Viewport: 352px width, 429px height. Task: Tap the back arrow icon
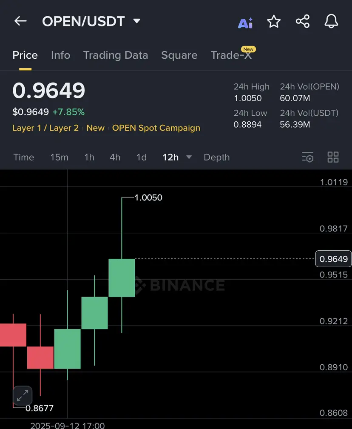point(20,21)
